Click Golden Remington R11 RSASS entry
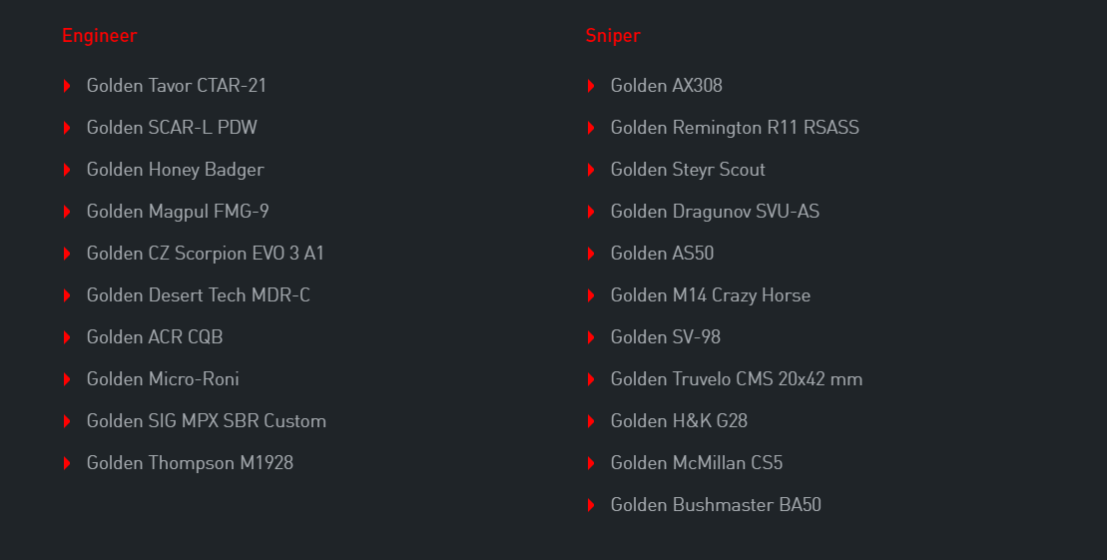Screen dimensions: 1107x560 pyautogui.click(x=735, y=127)
